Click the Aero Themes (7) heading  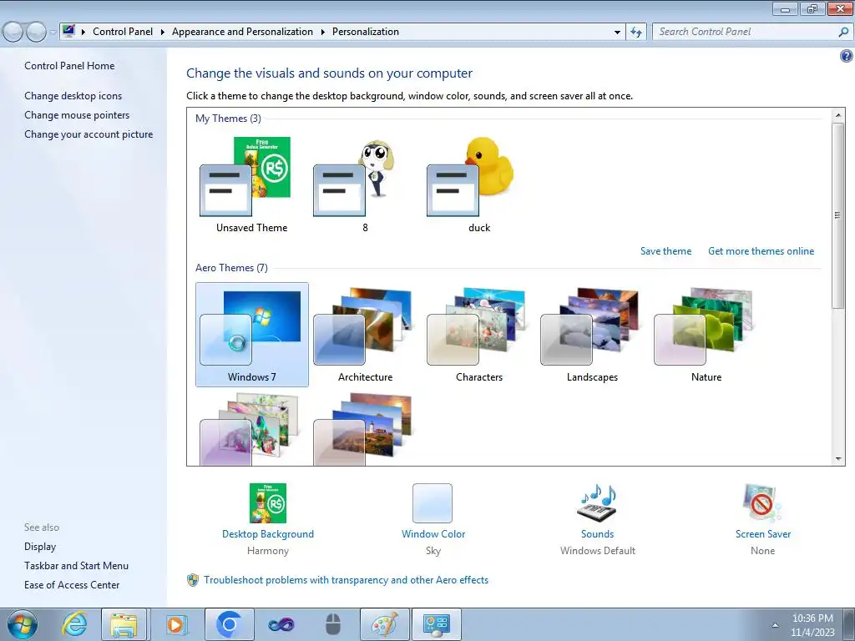coord(232,268)
